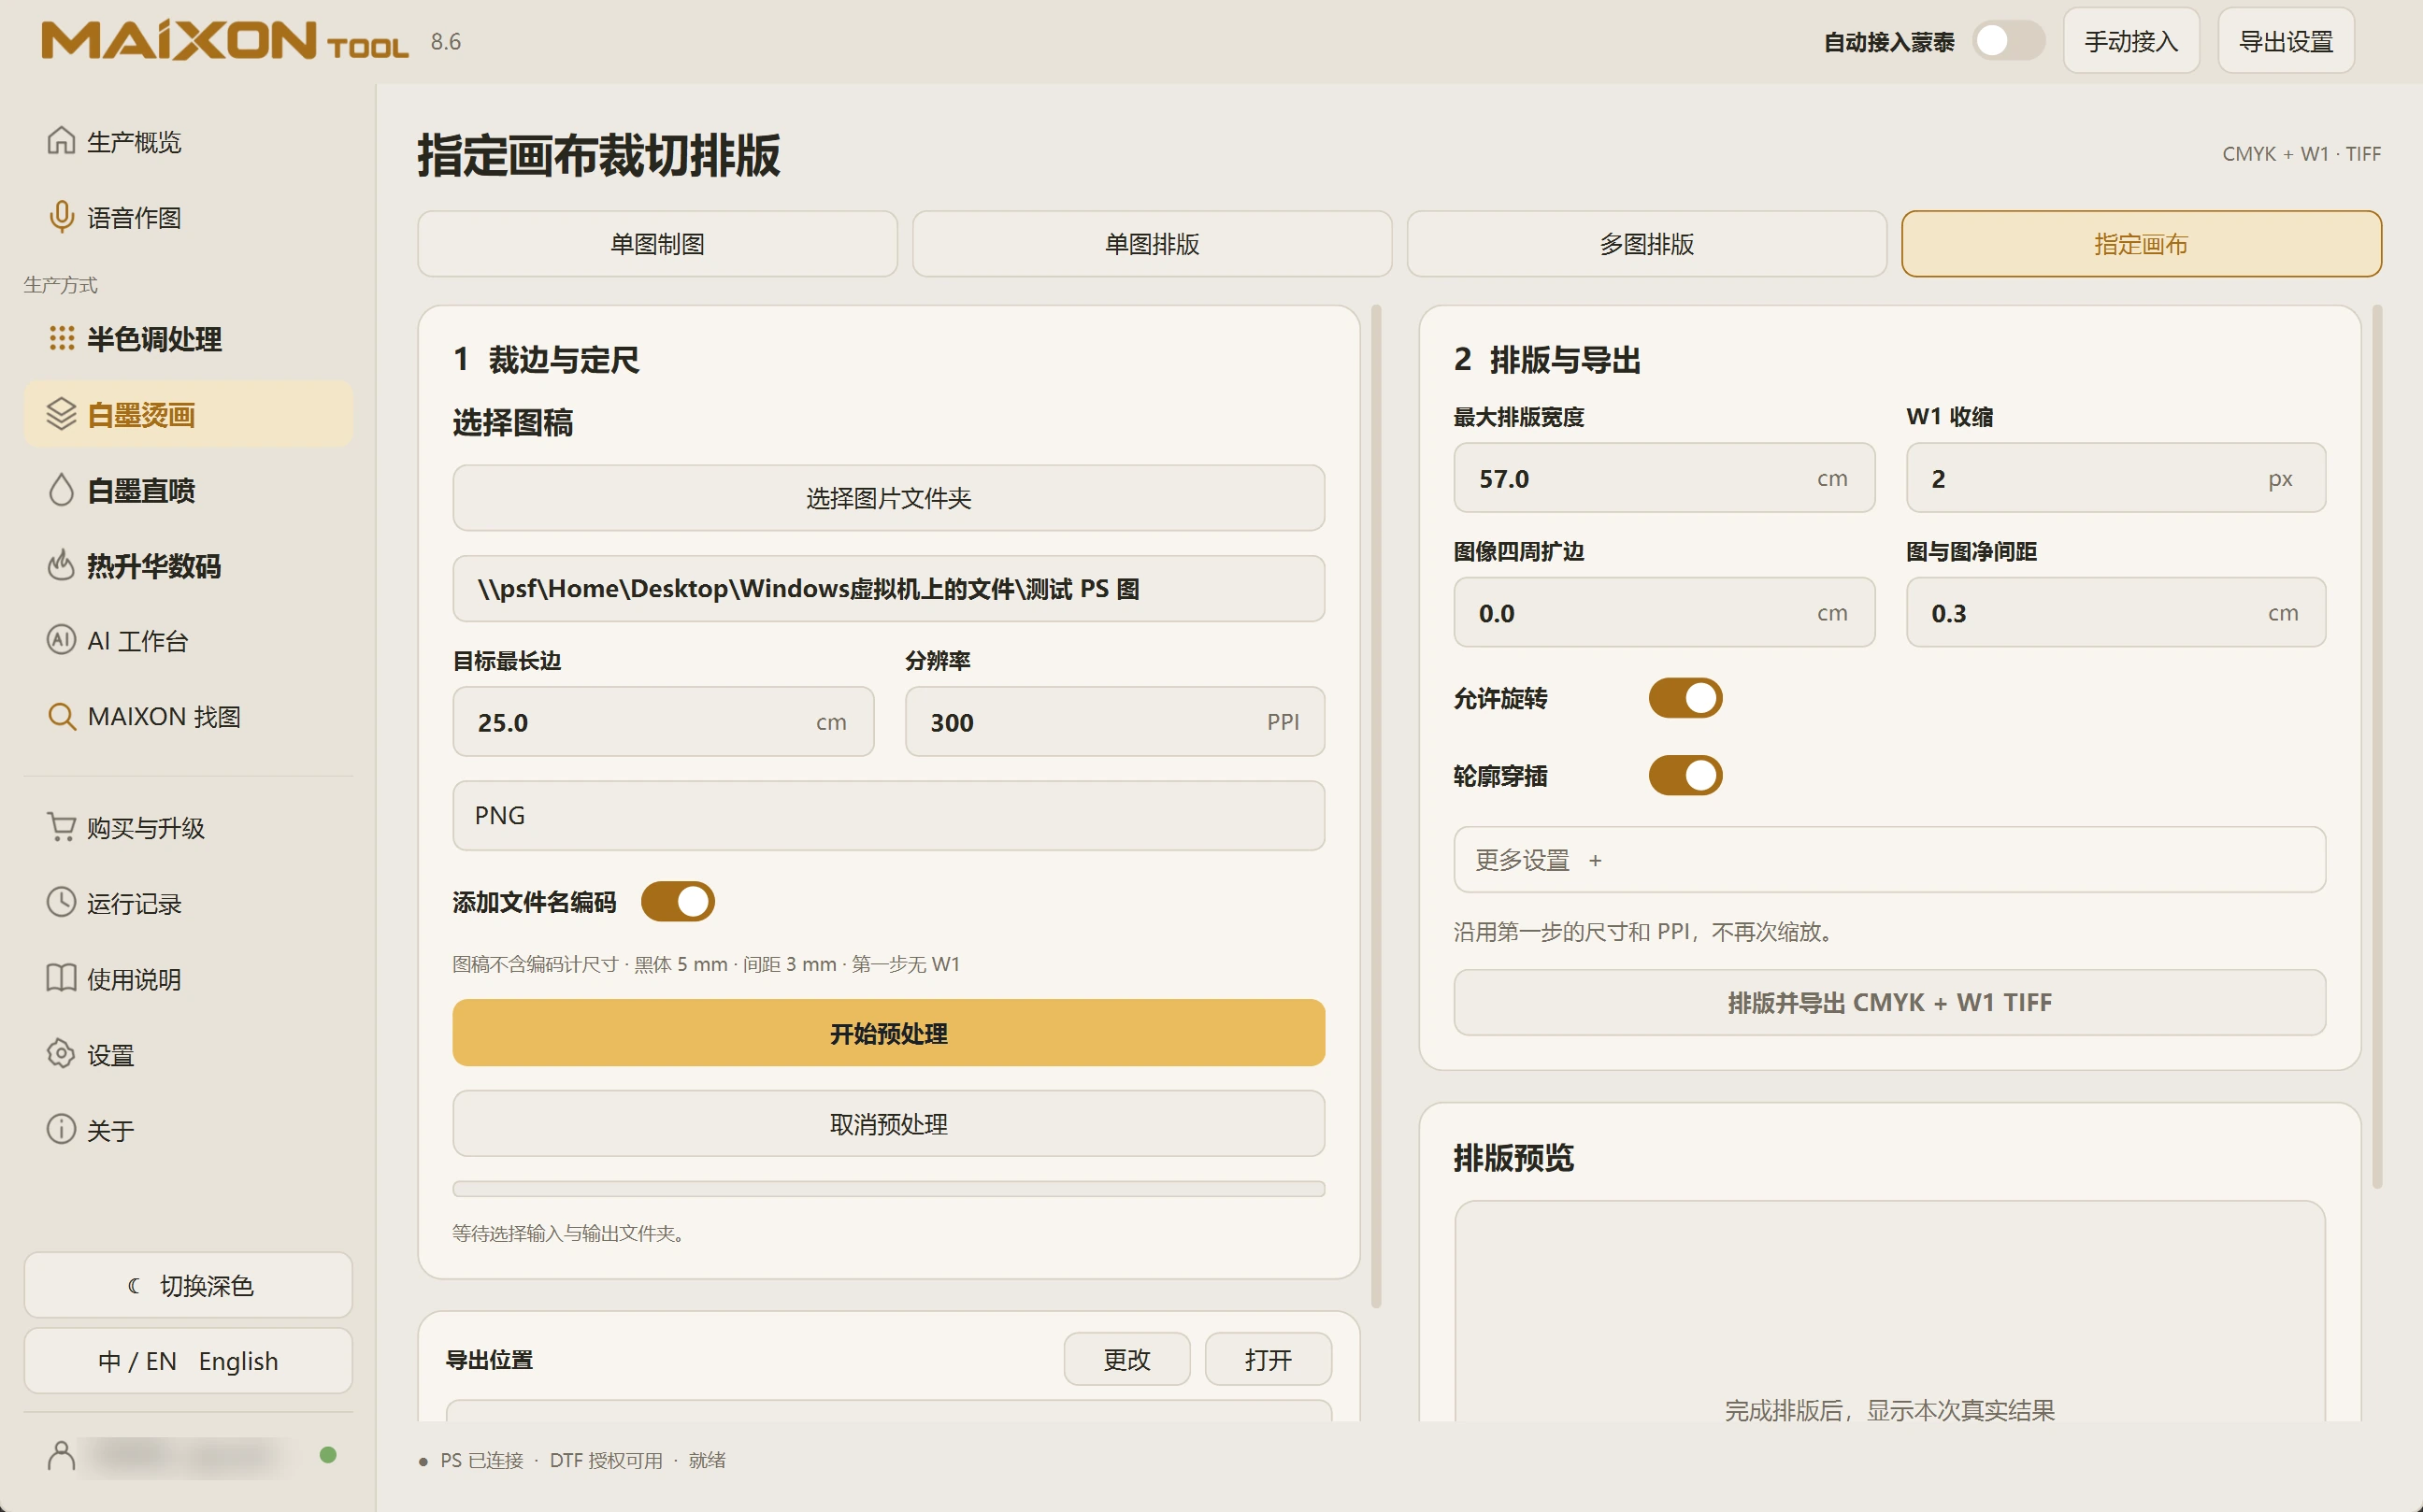Click the user profile icon

[61, 1456]
